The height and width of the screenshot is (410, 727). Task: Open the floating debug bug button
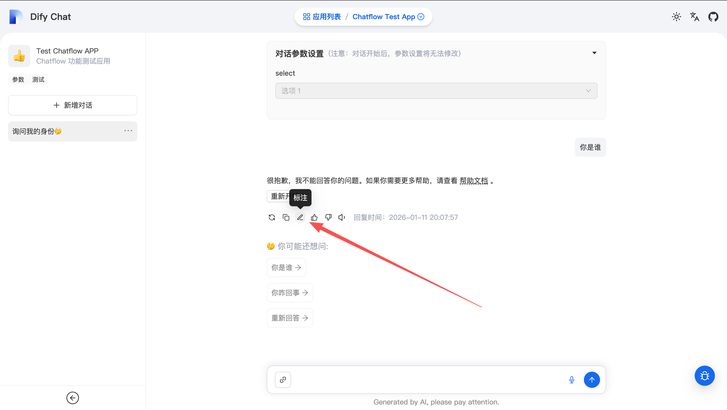[705, 376]
